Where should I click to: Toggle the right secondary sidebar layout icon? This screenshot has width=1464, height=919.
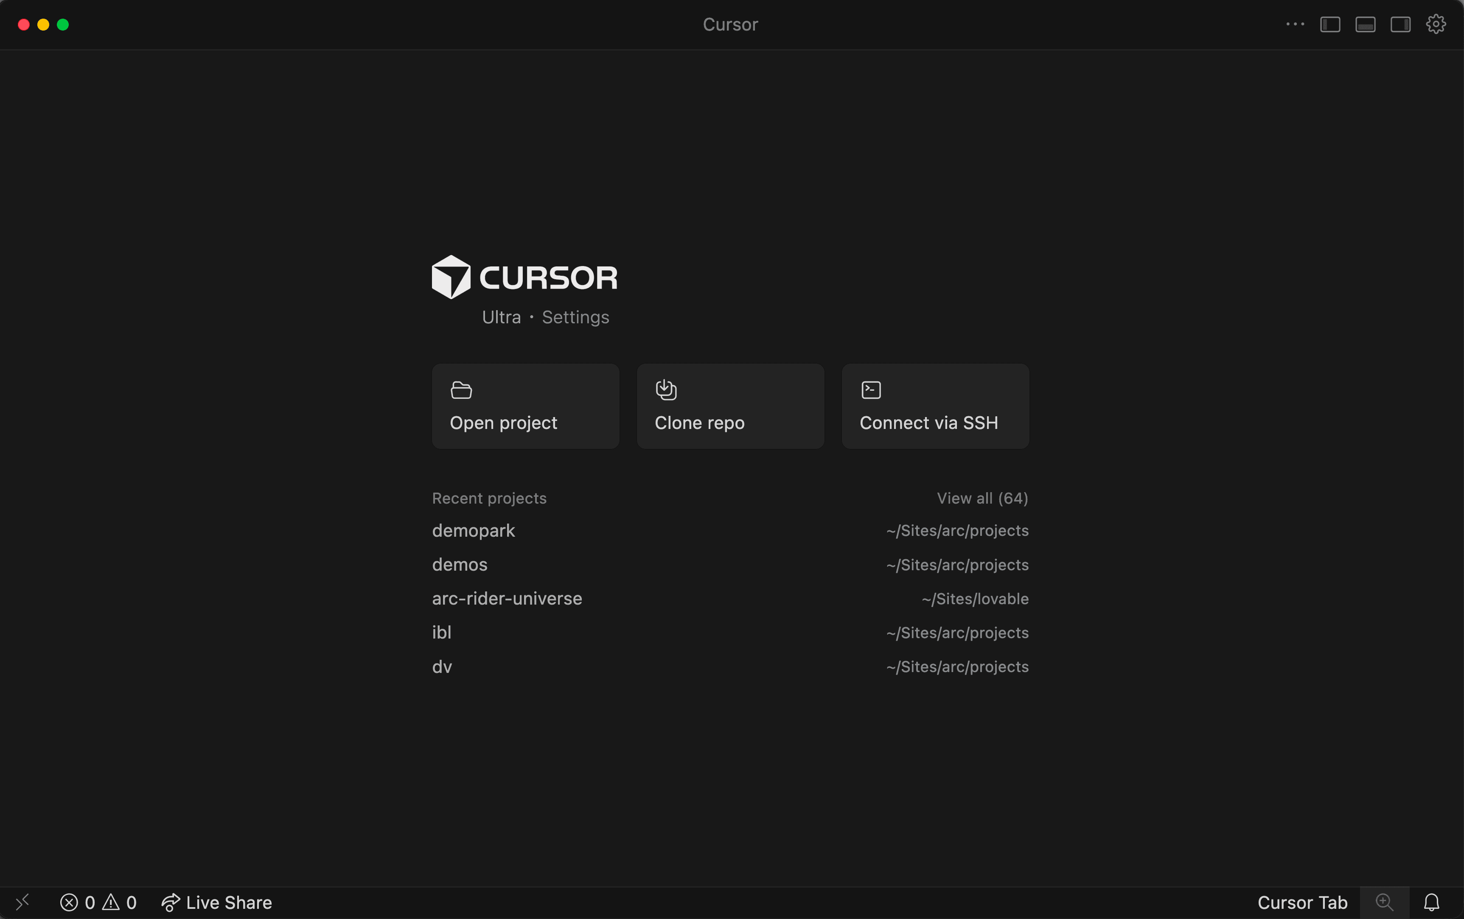pos(1400,24)
